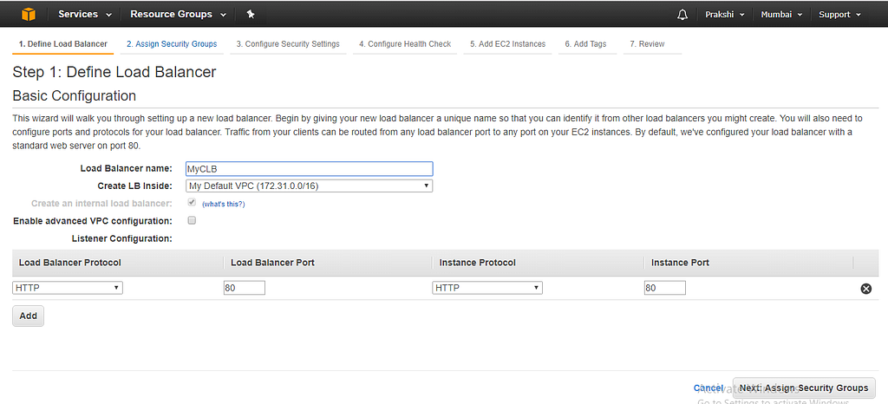Click the Cancel link

point(708,388)
